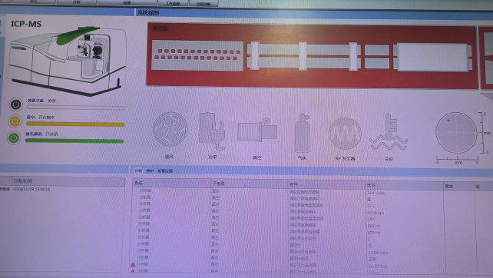Select the 1e-07 Torr status cell
493x278 pixels.
pyautogui.click(x=378, y=266)
